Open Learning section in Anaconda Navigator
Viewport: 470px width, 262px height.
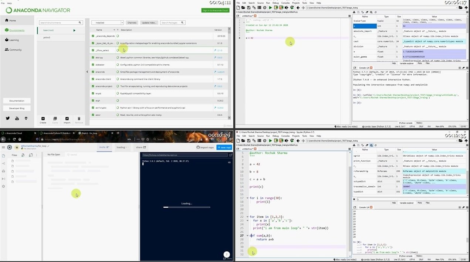pyautogui.click(x=12, y=40)
